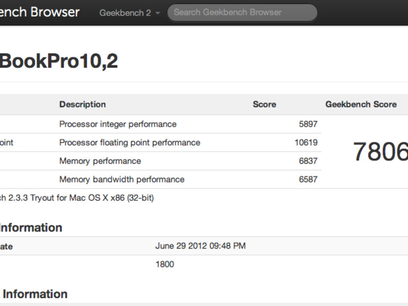Image resolution: width=408 pixels, height=306 pixels.
Task: Click the Geekbench Score column header
Action: point(361,104)
